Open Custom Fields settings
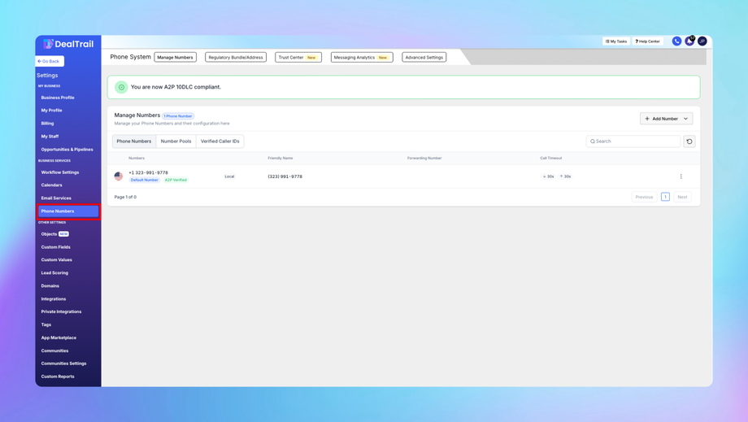The width and height of the screenshot is (748, 422). click(56, 247)
